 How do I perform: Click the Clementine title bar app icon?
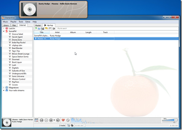(3, 18)
